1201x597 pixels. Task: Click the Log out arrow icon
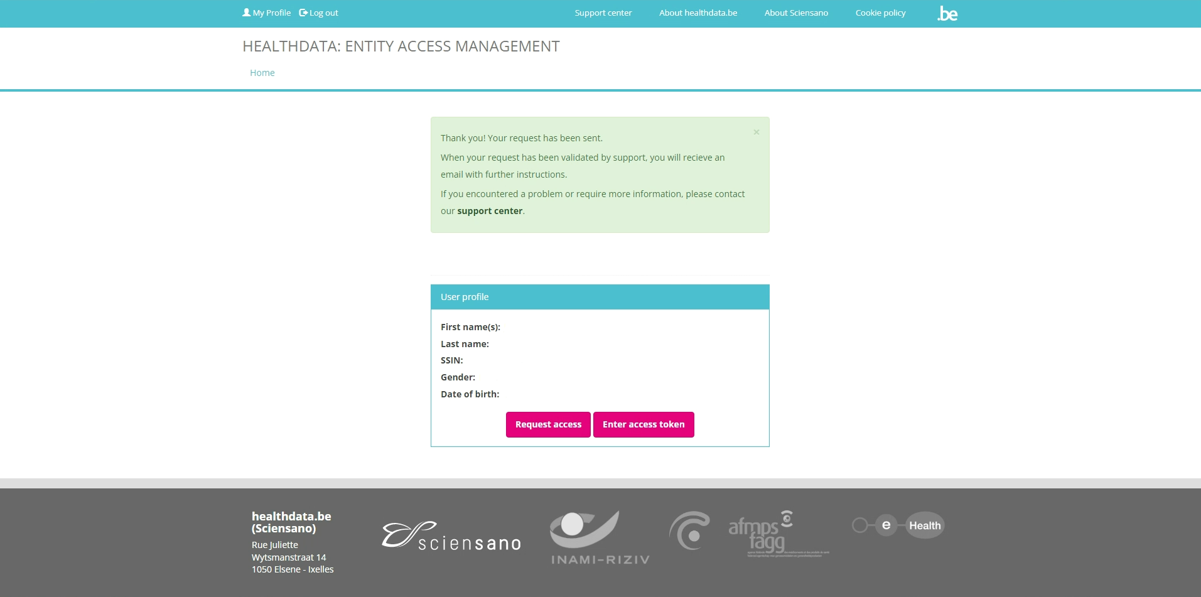[x=303, y=13]
